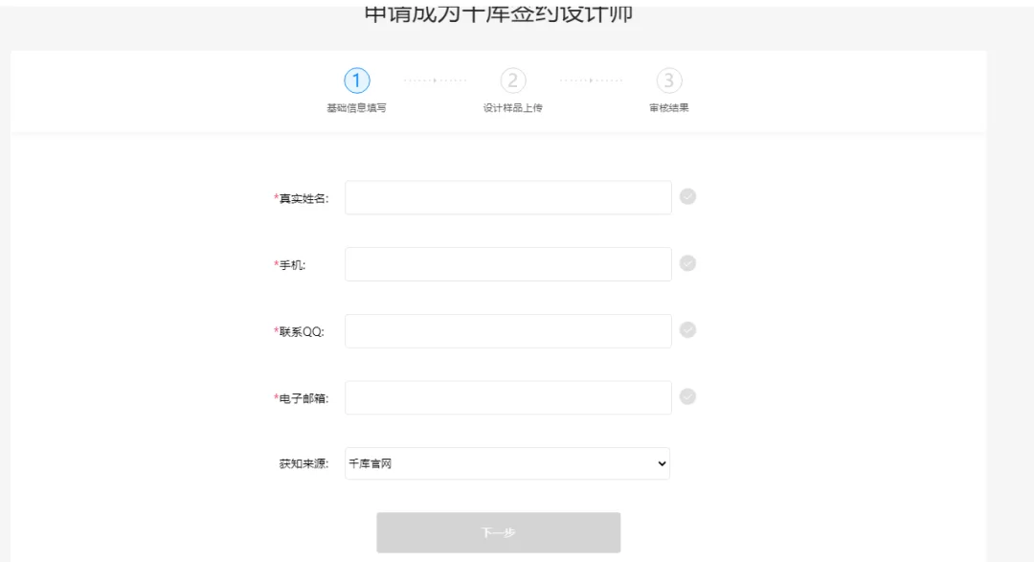Click the checkmark icon next to 联系QQ field
The width and height of the screenshot is (1034, 562).
coord(687,330)
